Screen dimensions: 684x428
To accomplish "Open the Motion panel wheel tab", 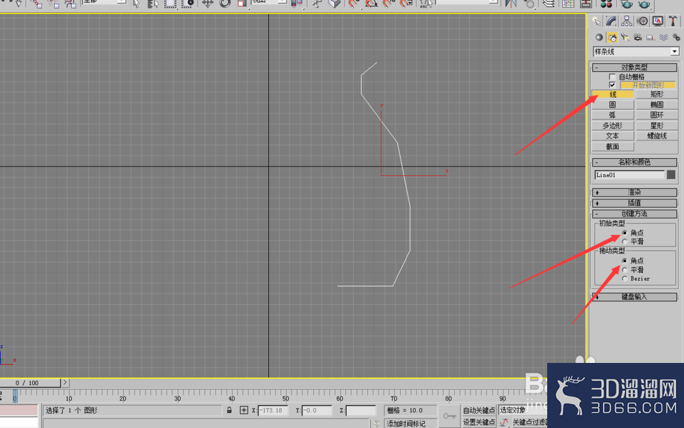I will pos(642,21).
